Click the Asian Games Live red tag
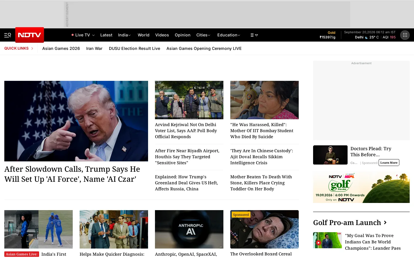The width and height of the screenshot is (414, 258). pyautogui.click(x=22, y=254)
